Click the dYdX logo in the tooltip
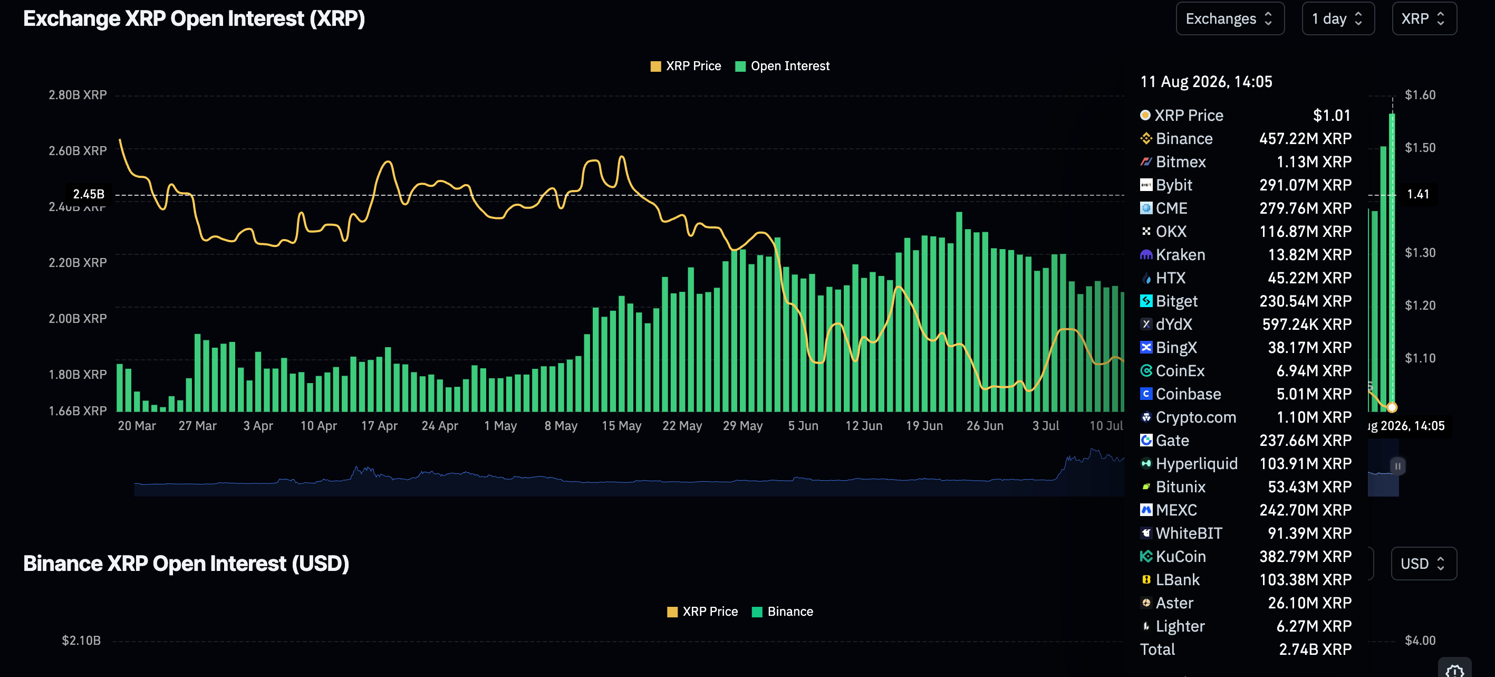Image resolution: width=1495 pixels, height=677 pixels. tap(1145, 324)
